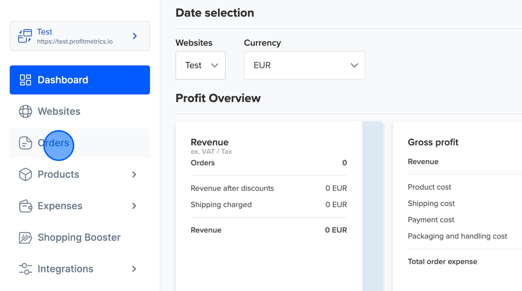Image resolution: width=522 pixels, height=291 pixels.
Task: Select Shopping Booster in the sidebar
Action: click(78, 237)
